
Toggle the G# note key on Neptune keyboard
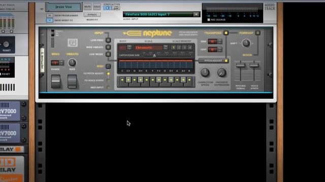click(171, 80)
